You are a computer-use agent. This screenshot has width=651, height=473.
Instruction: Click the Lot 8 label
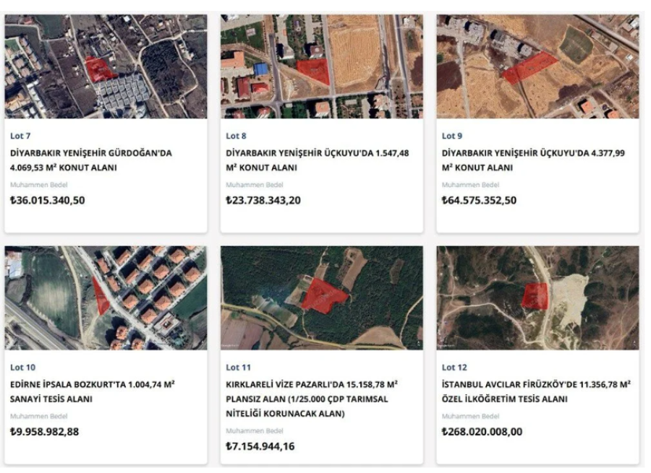click(237, 136)
